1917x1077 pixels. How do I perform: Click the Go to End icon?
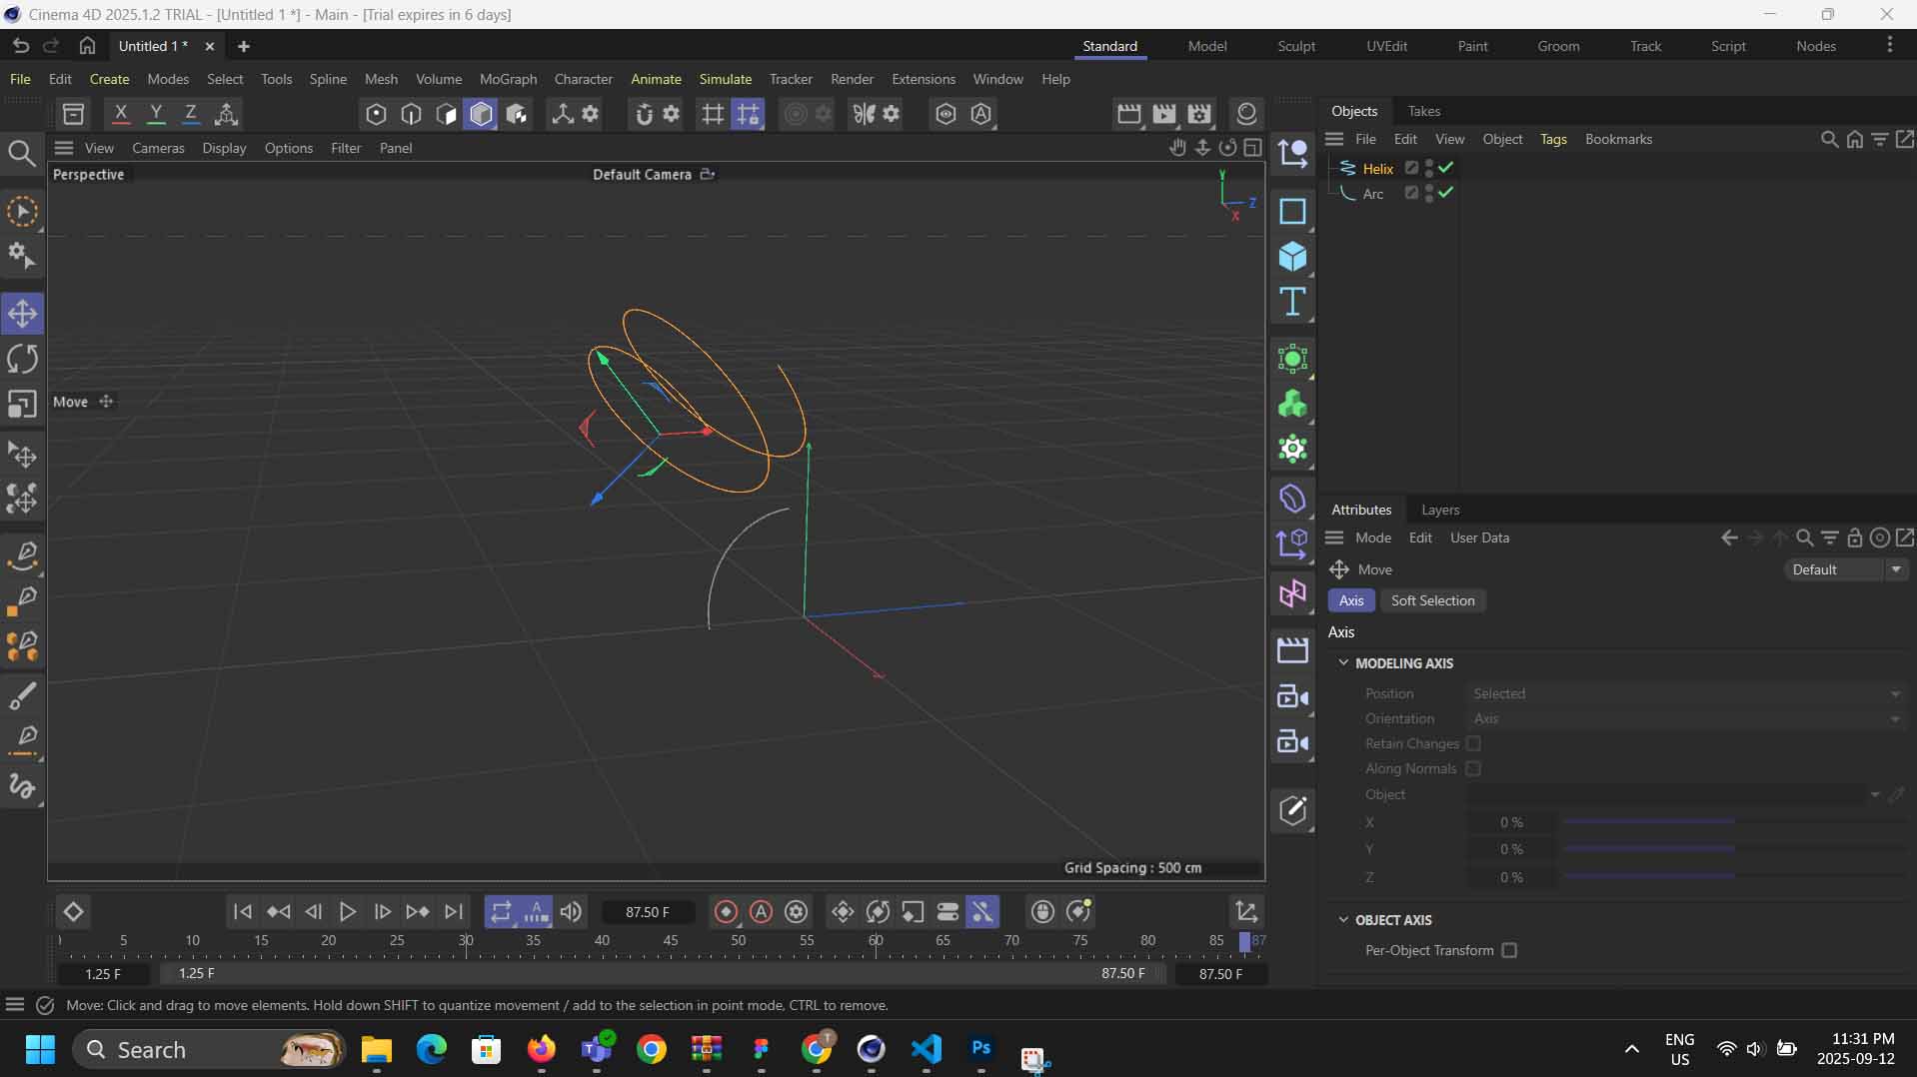click(453, 911)
